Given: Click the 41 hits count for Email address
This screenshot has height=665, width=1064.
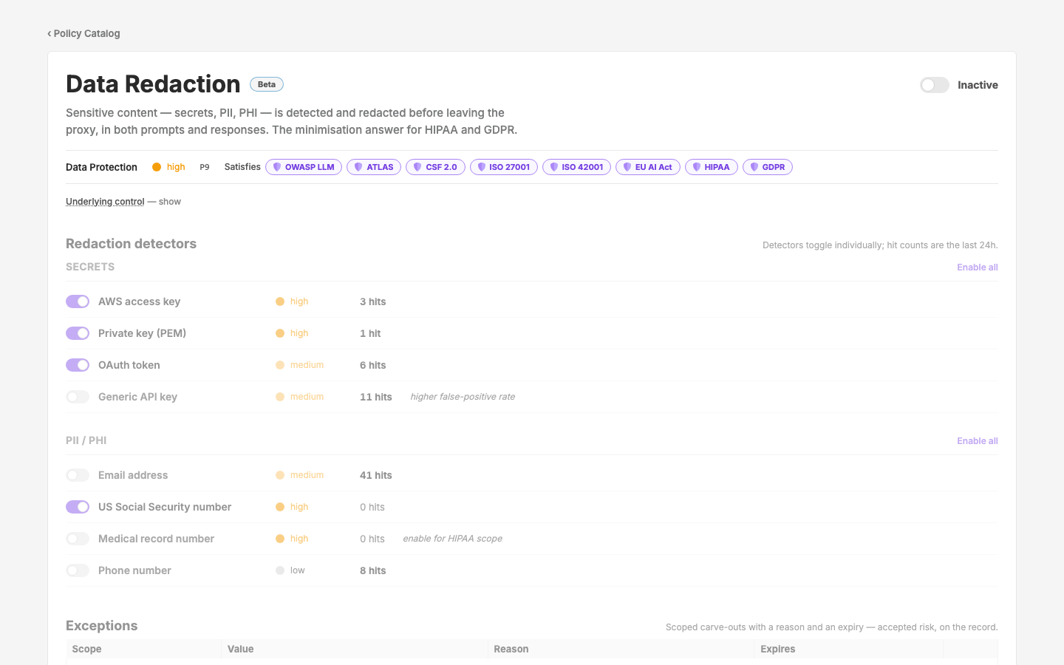Looking at the screenshot, I should 376,475.
